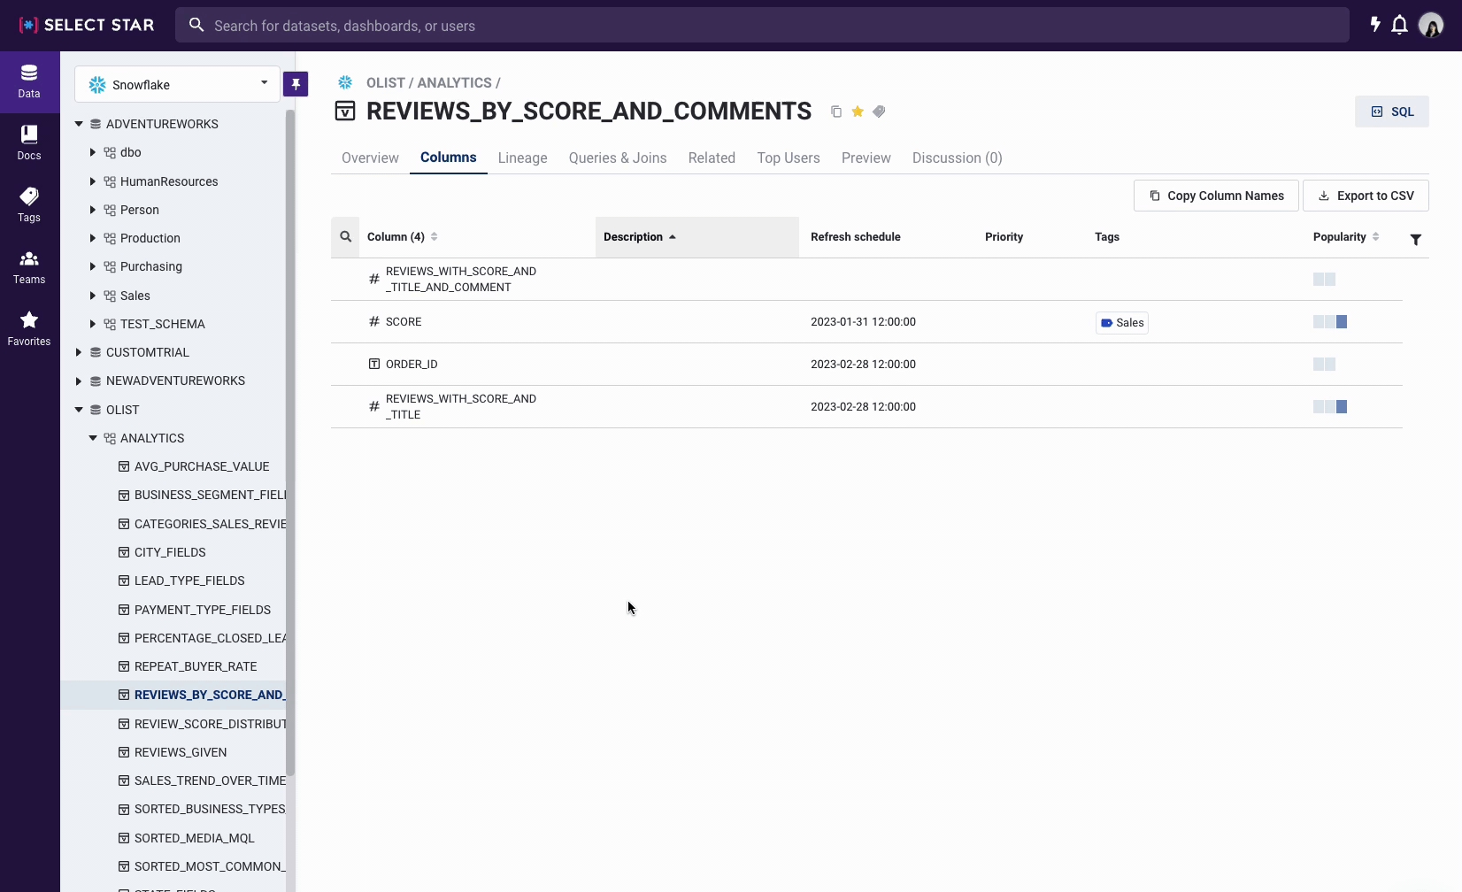Click the notifications bell icon

tap(1399, 25)
